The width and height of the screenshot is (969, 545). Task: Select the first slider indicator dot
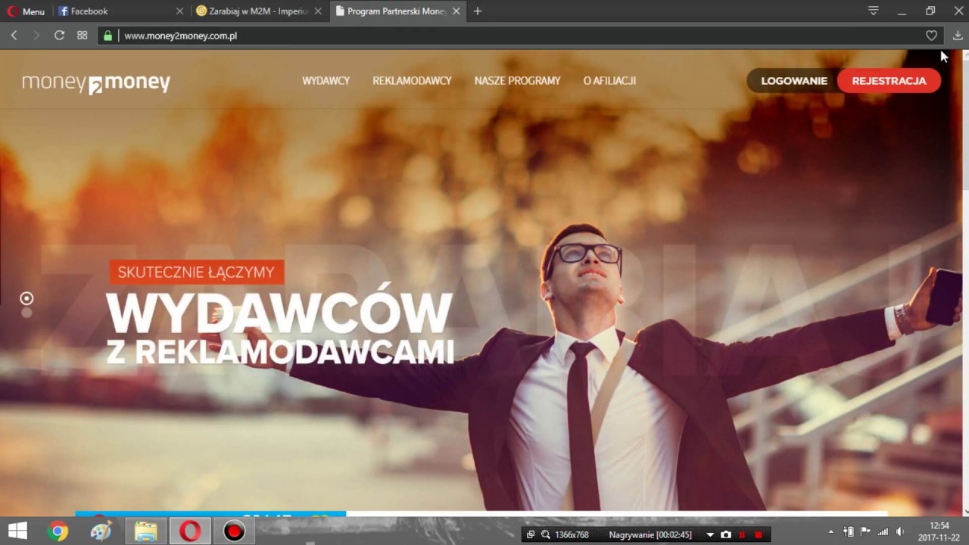pos(26,298)
